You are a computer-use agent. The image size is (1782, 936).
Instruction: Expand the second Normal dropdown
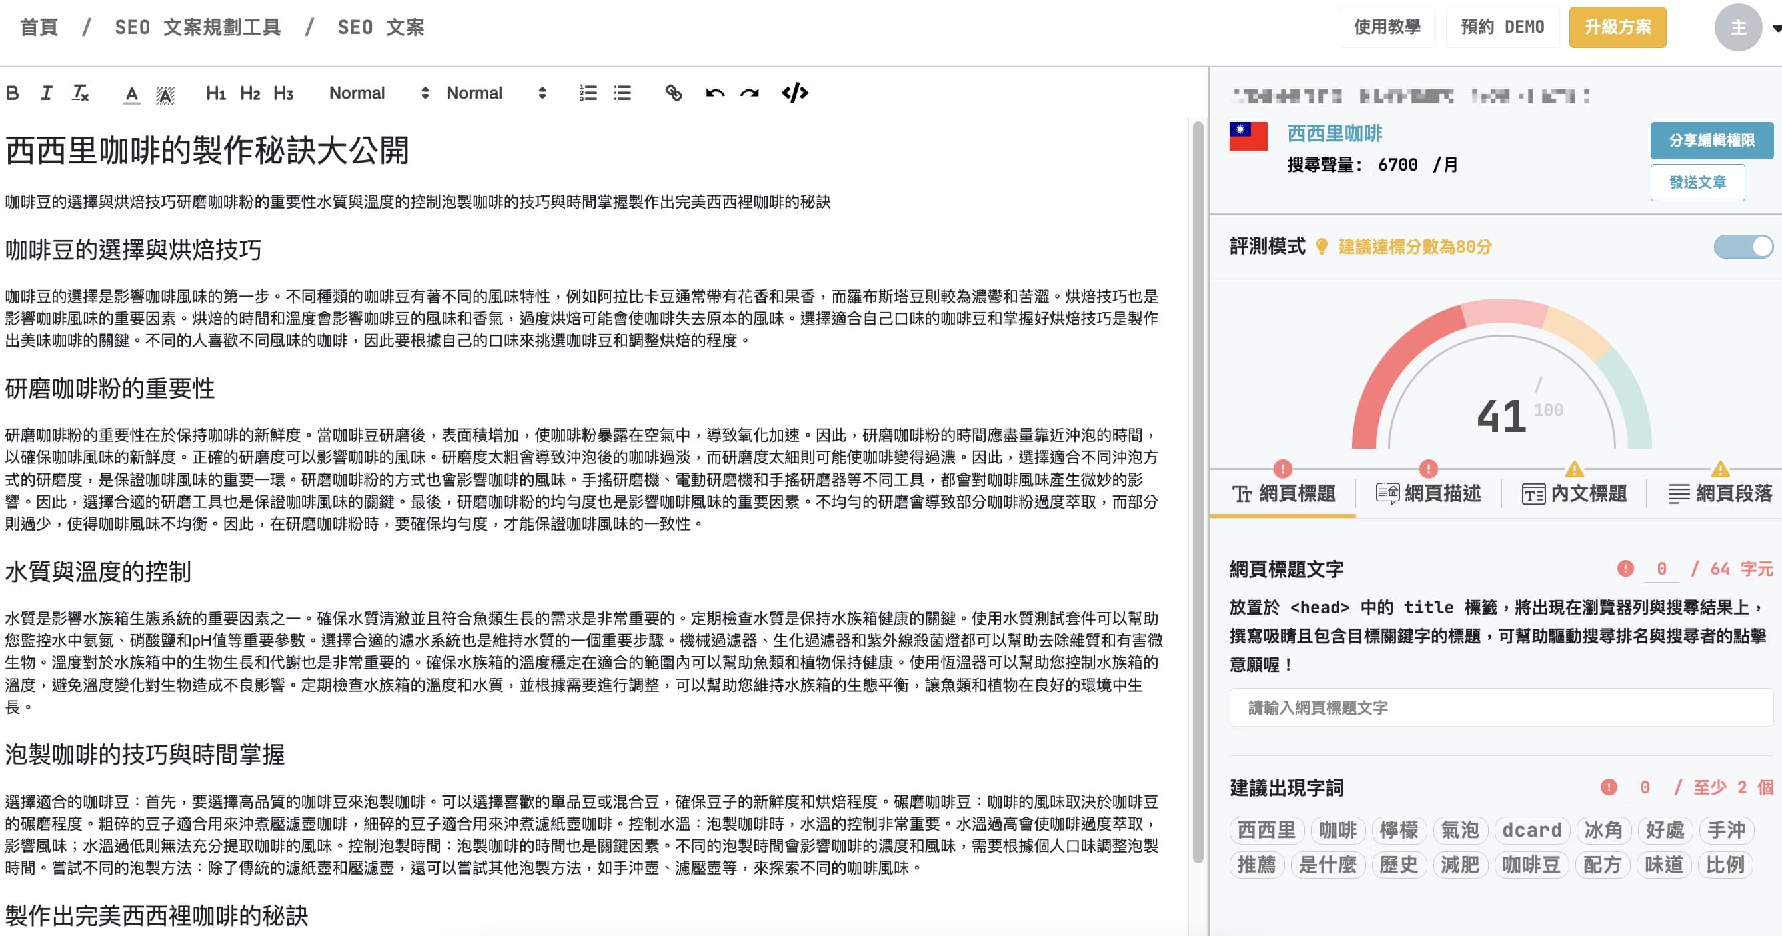pos(495,93)
